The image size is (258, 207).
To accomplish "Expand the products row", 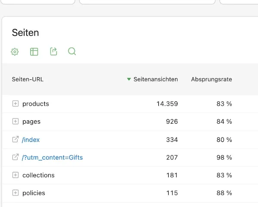I will [15, 103].
